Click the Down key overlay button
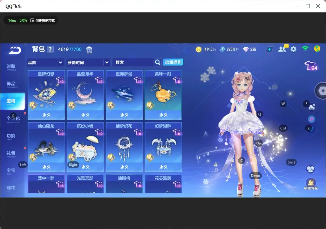Screen dimensions: 326x229 [255, 176]
